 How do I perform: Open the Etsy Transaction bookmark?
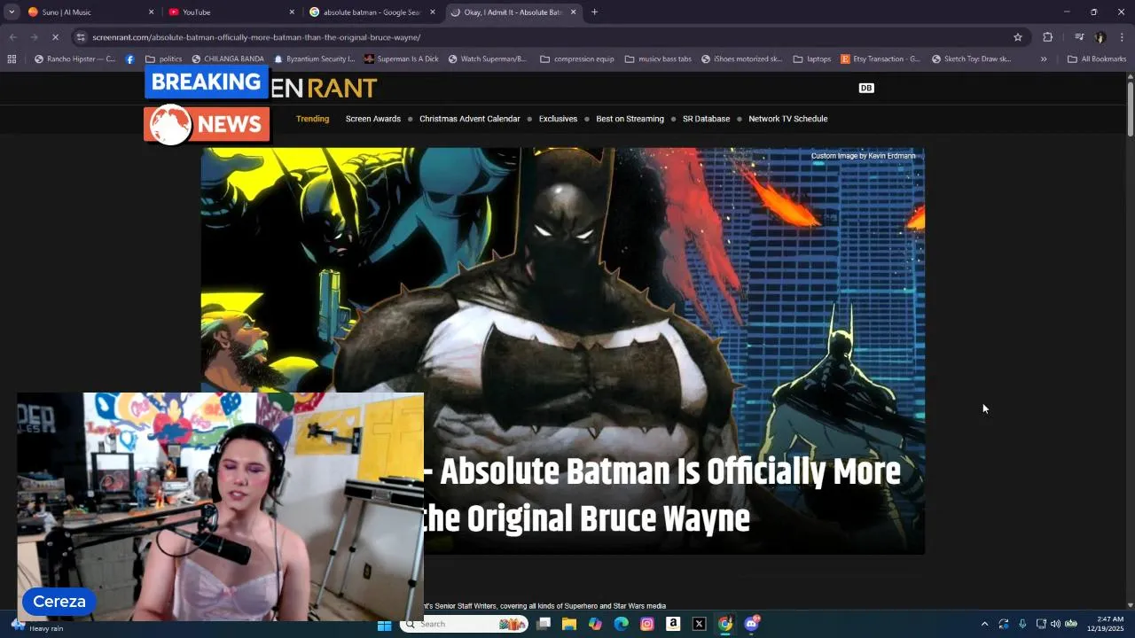click(881, 59)
